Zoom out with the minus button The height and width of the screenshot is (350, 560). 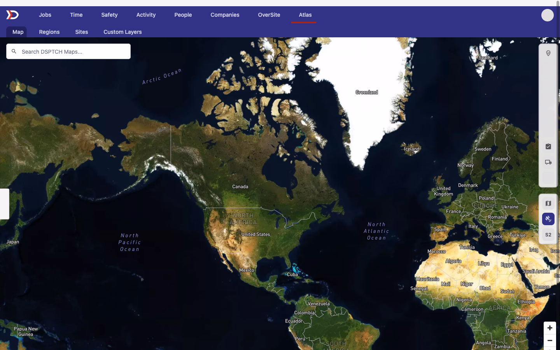click(550, 340)
